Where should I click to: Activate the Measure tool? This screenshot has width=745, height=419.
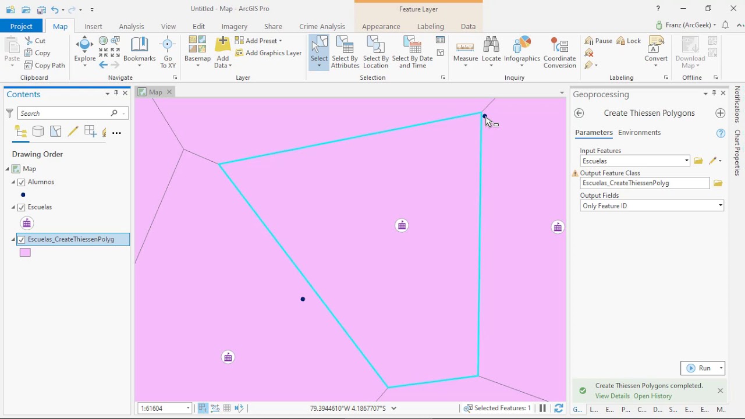tap(465, 52)
